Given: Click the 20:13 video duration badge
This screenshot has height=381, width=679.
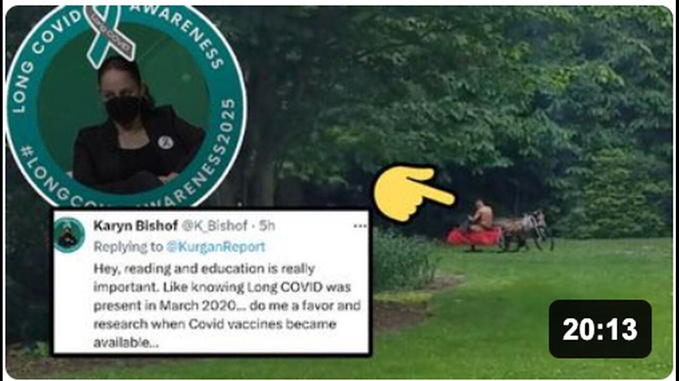Looking at the screenshot, I should click(600, 329).
